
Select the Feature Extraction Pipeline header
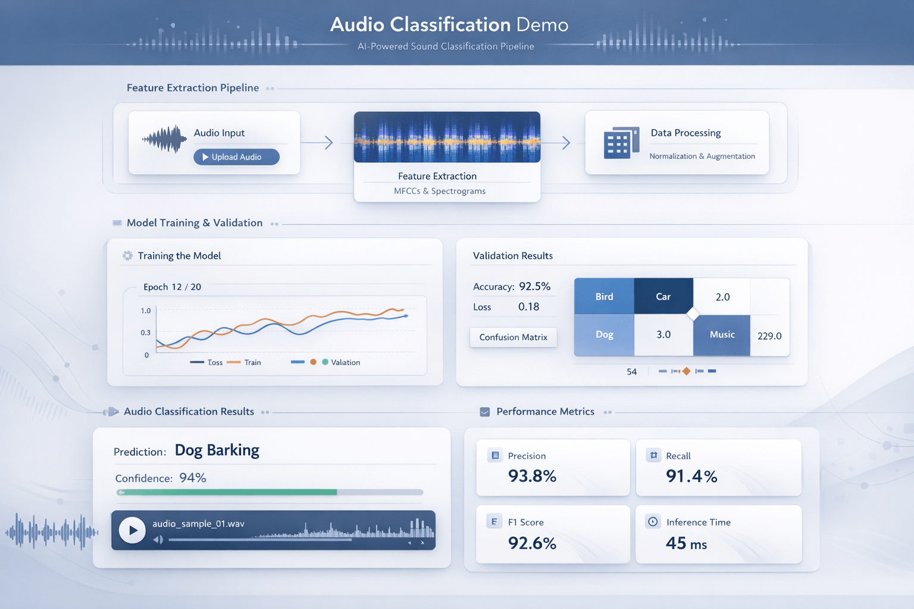point(192,87)
